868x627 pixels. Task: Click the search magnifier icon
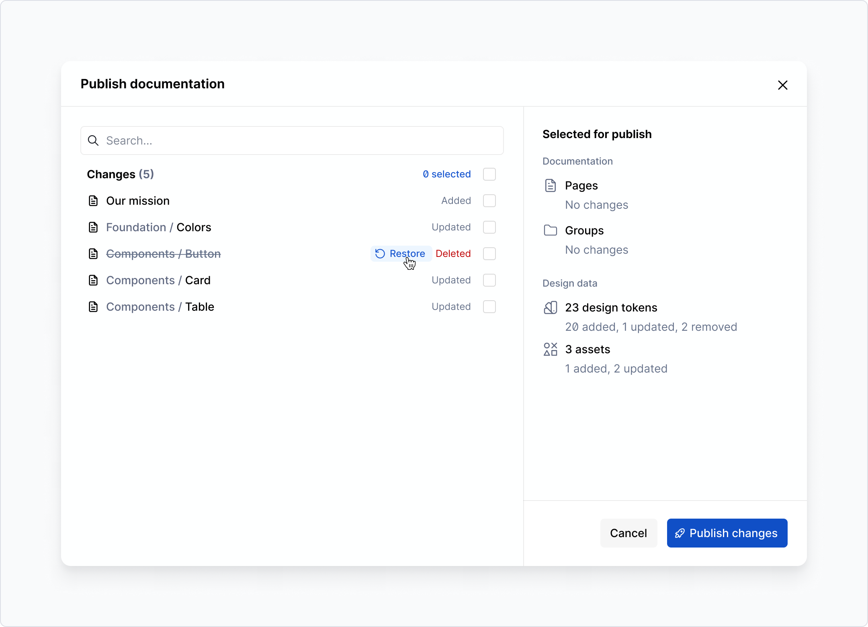click(93, 140)
